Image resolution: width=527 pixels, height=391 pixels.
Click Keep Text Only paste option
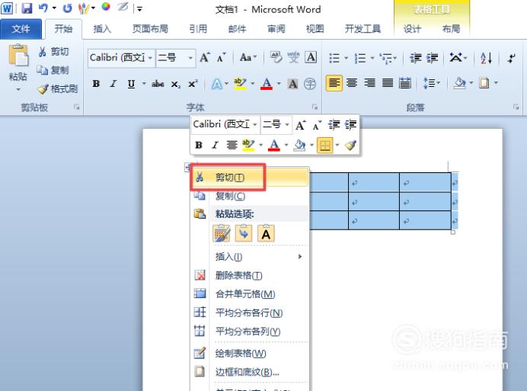coord(266,233)
